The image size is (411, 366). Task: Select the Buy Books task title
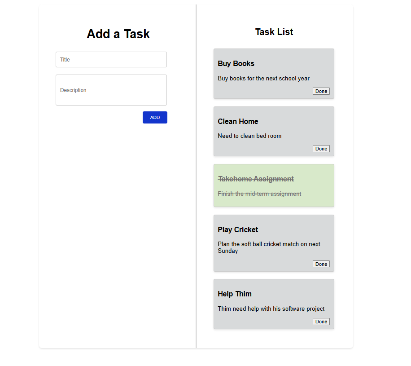(236, 64)
